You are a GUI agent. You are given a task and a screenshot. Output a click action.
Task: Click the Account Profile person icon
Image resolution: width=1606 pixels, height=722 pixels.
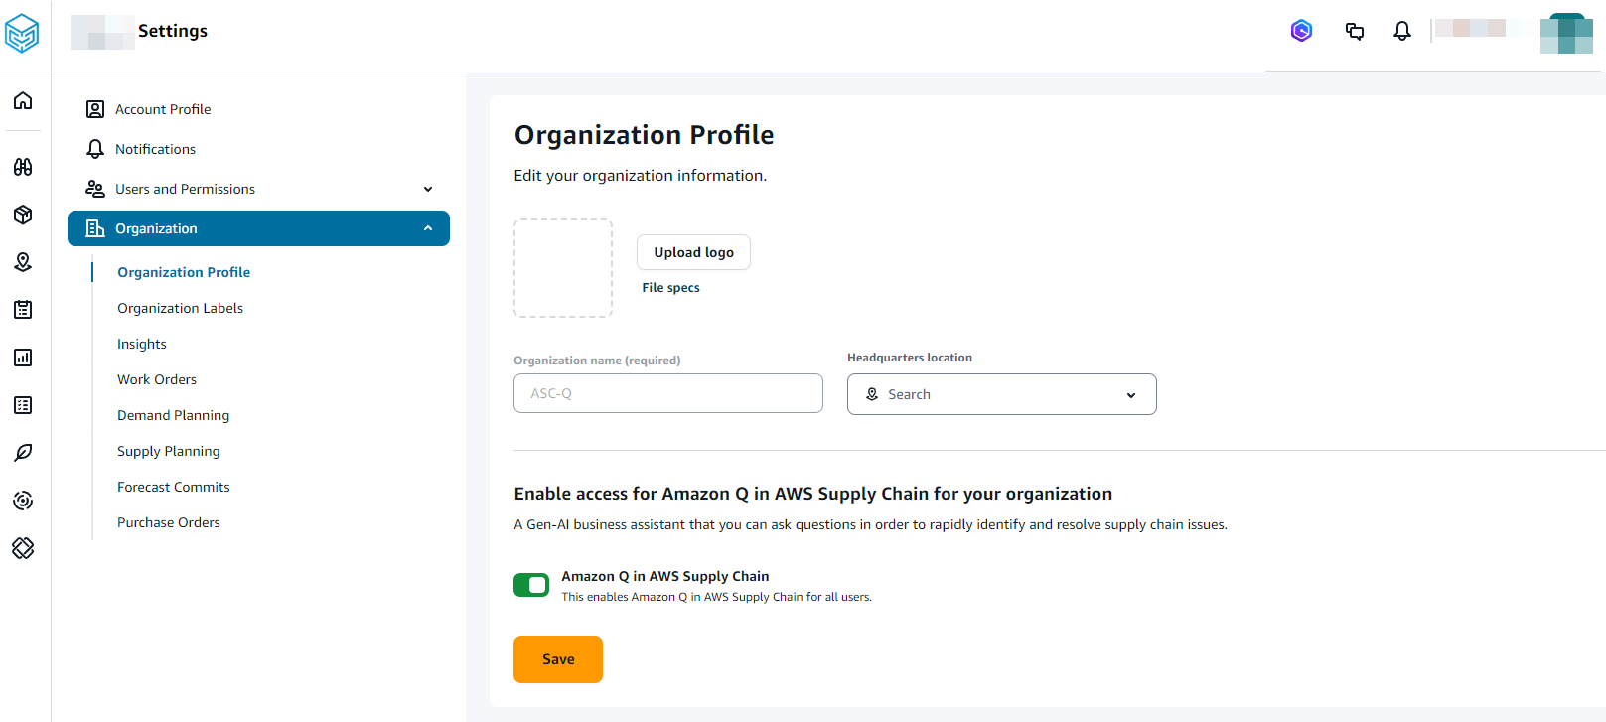click(x=95, y=109)
